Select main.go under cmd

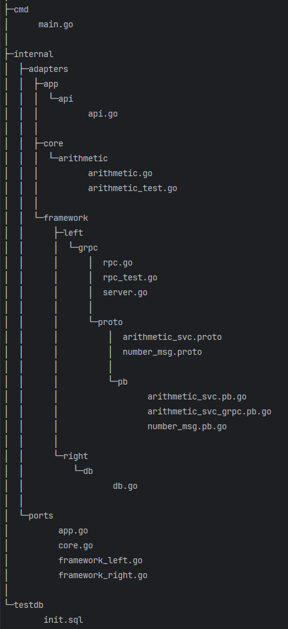[56, 24]
